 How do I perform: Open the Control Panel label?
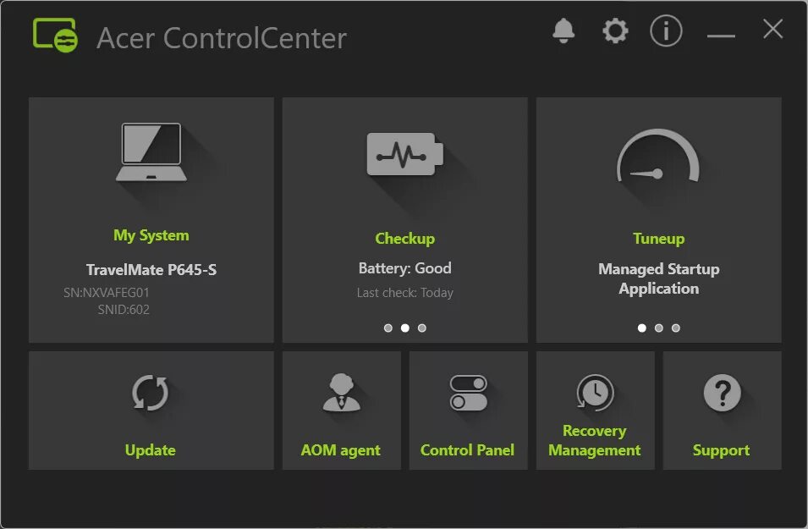pos(467,450)
